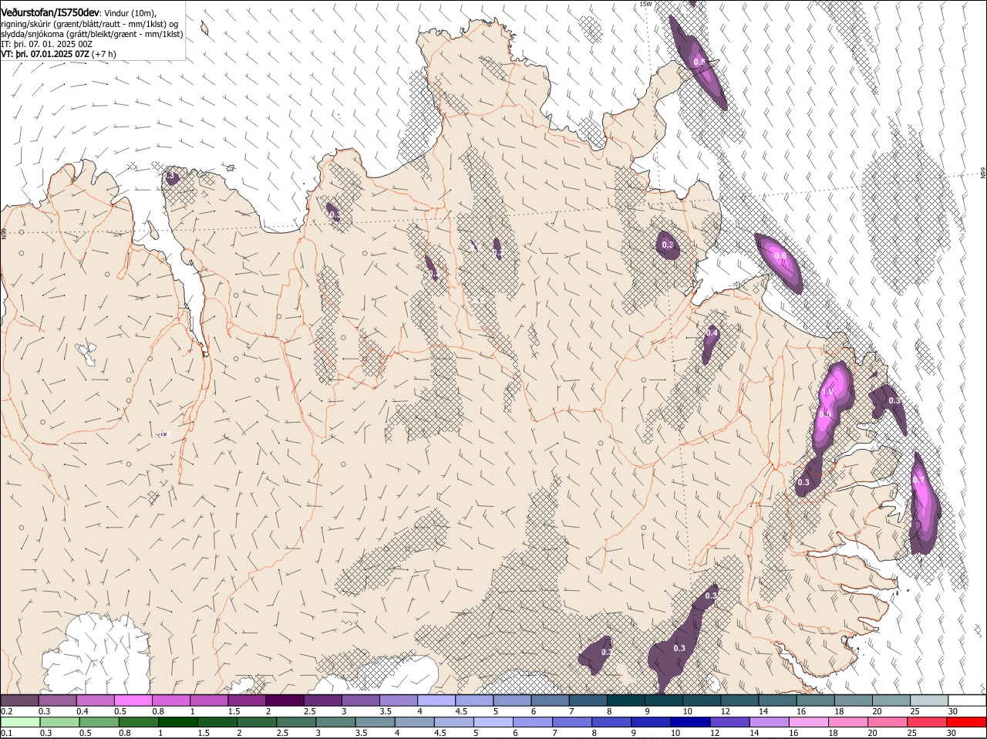Click the '15W' longitude label
Viewport: 987px width, 739px height.
point(645,4)
